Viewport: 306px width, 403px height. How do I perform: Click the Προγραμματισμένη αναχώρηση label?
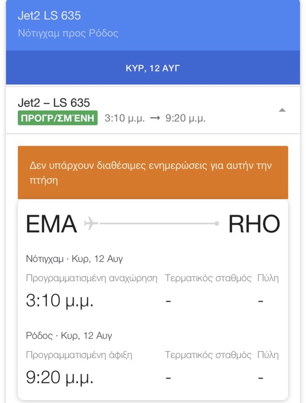(92, 278)
